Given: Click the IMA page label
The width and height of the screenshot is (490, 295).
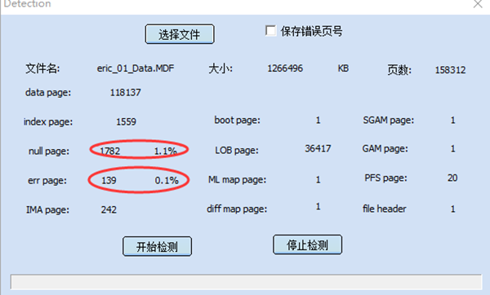Looking at the screenshot, I should click(x=47, y=210).
